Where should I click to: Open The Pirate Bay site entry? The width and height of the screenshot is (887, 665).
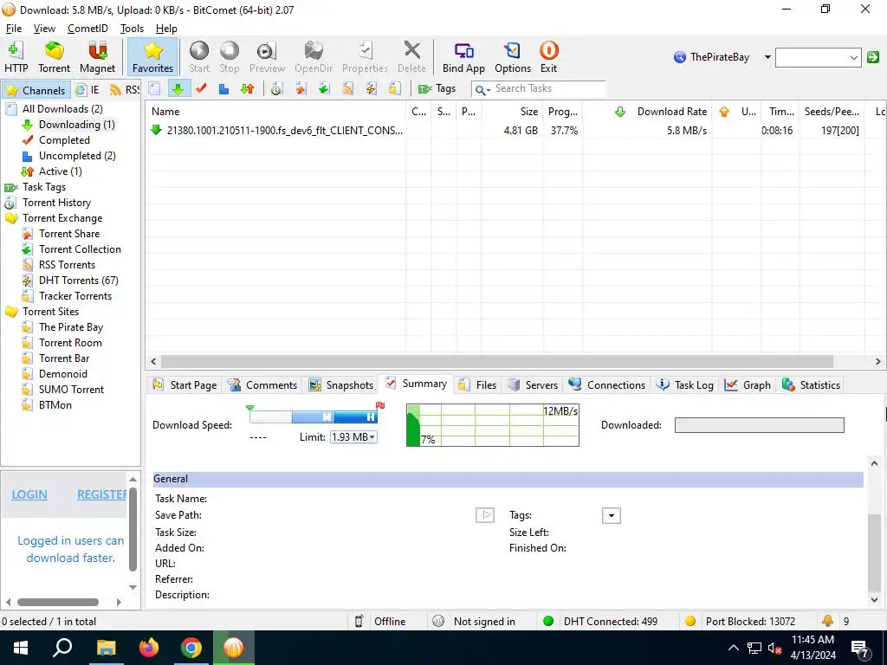(71, 327)
